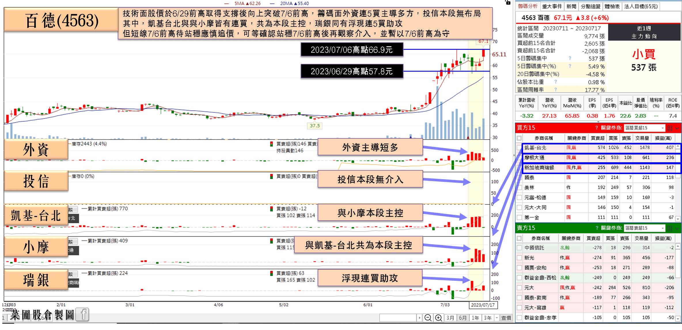The height and width of the screenshot is (330, 682).
Task: Select the 國泰-敦南 row
Action: pyautogui.click(x=596, y=297)
